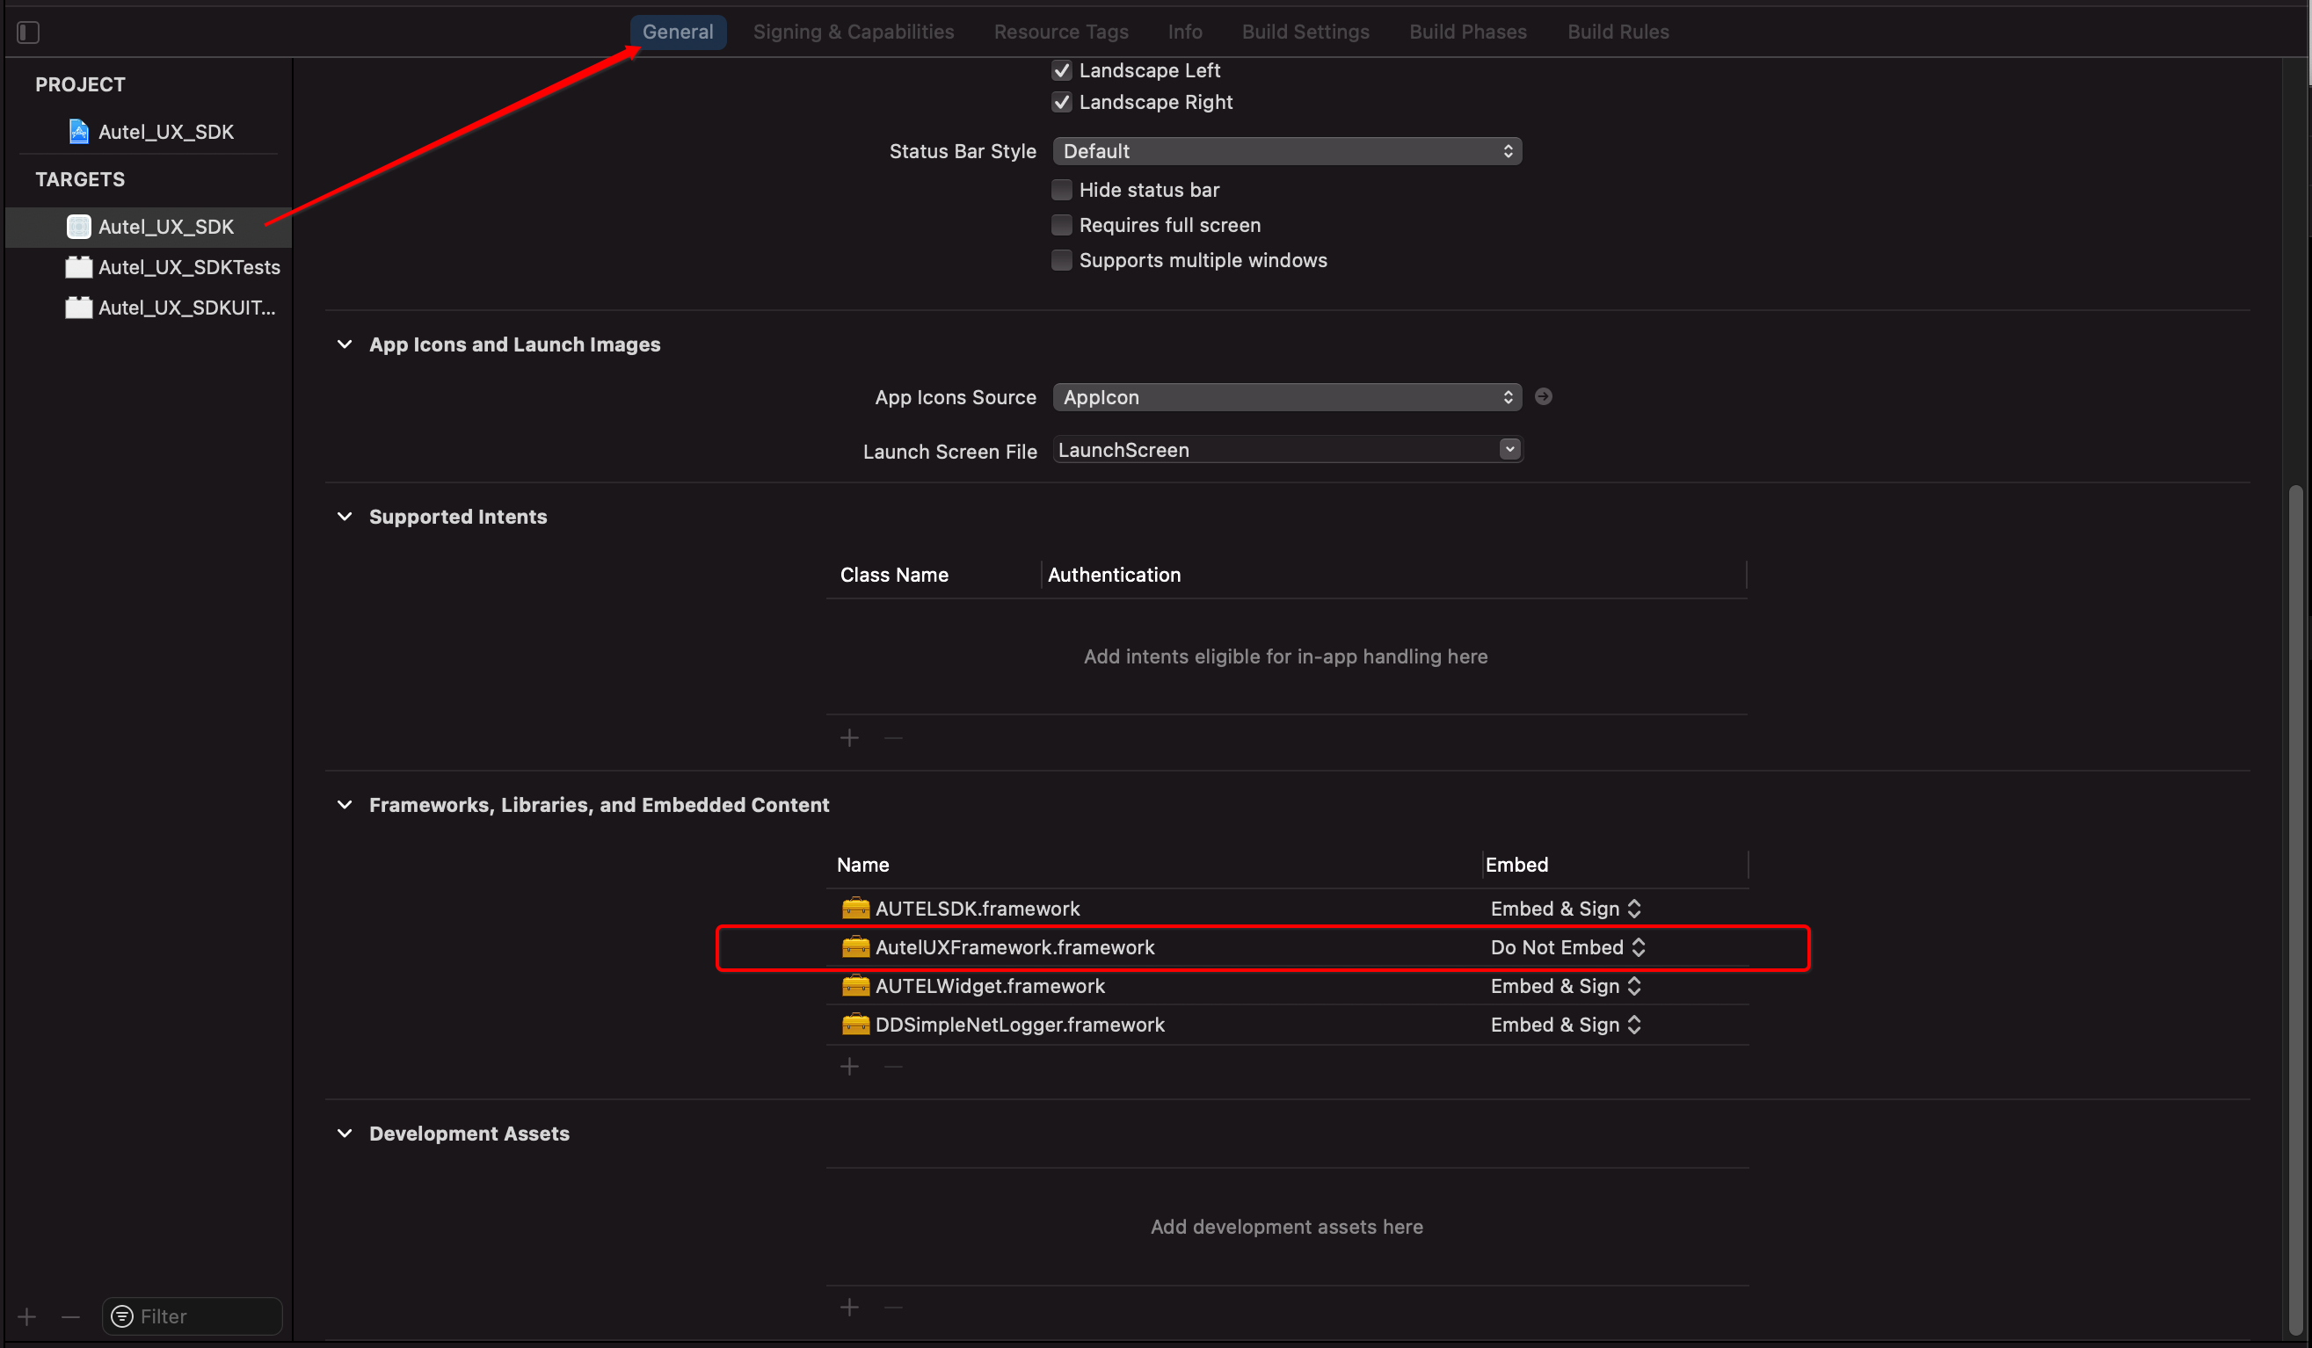Viewport: 2312px width, 1348px height.
Task: Select Autel_UX_SDK target icon
Action: 77,226
